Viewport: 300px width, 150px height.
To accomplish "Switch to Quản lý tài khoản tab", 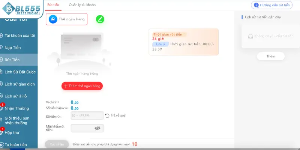I will (x=82, y=5).
